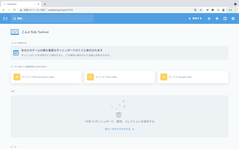Click the not-secure warning in address bar
This screenshot has width=239, height=149.
coord(32,10)
